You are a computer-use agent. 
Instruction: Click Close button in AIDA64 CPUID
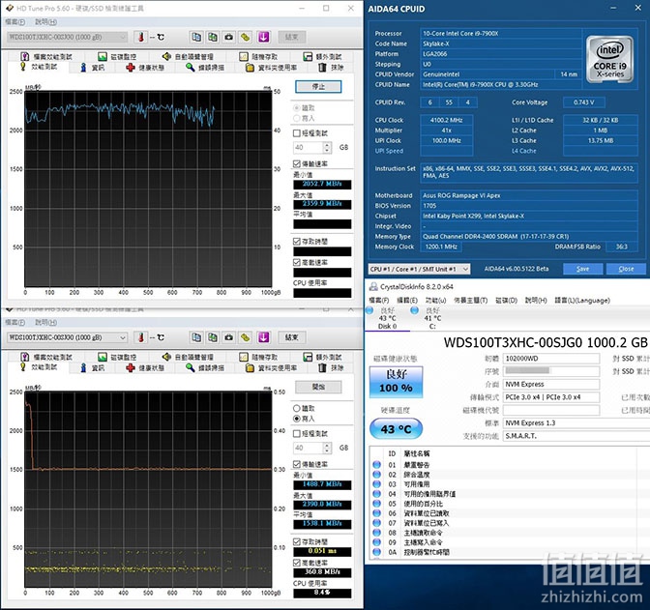626,269
